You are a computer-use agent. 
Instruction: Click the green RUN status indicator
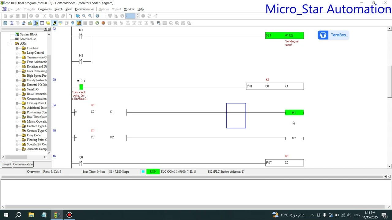153,172
